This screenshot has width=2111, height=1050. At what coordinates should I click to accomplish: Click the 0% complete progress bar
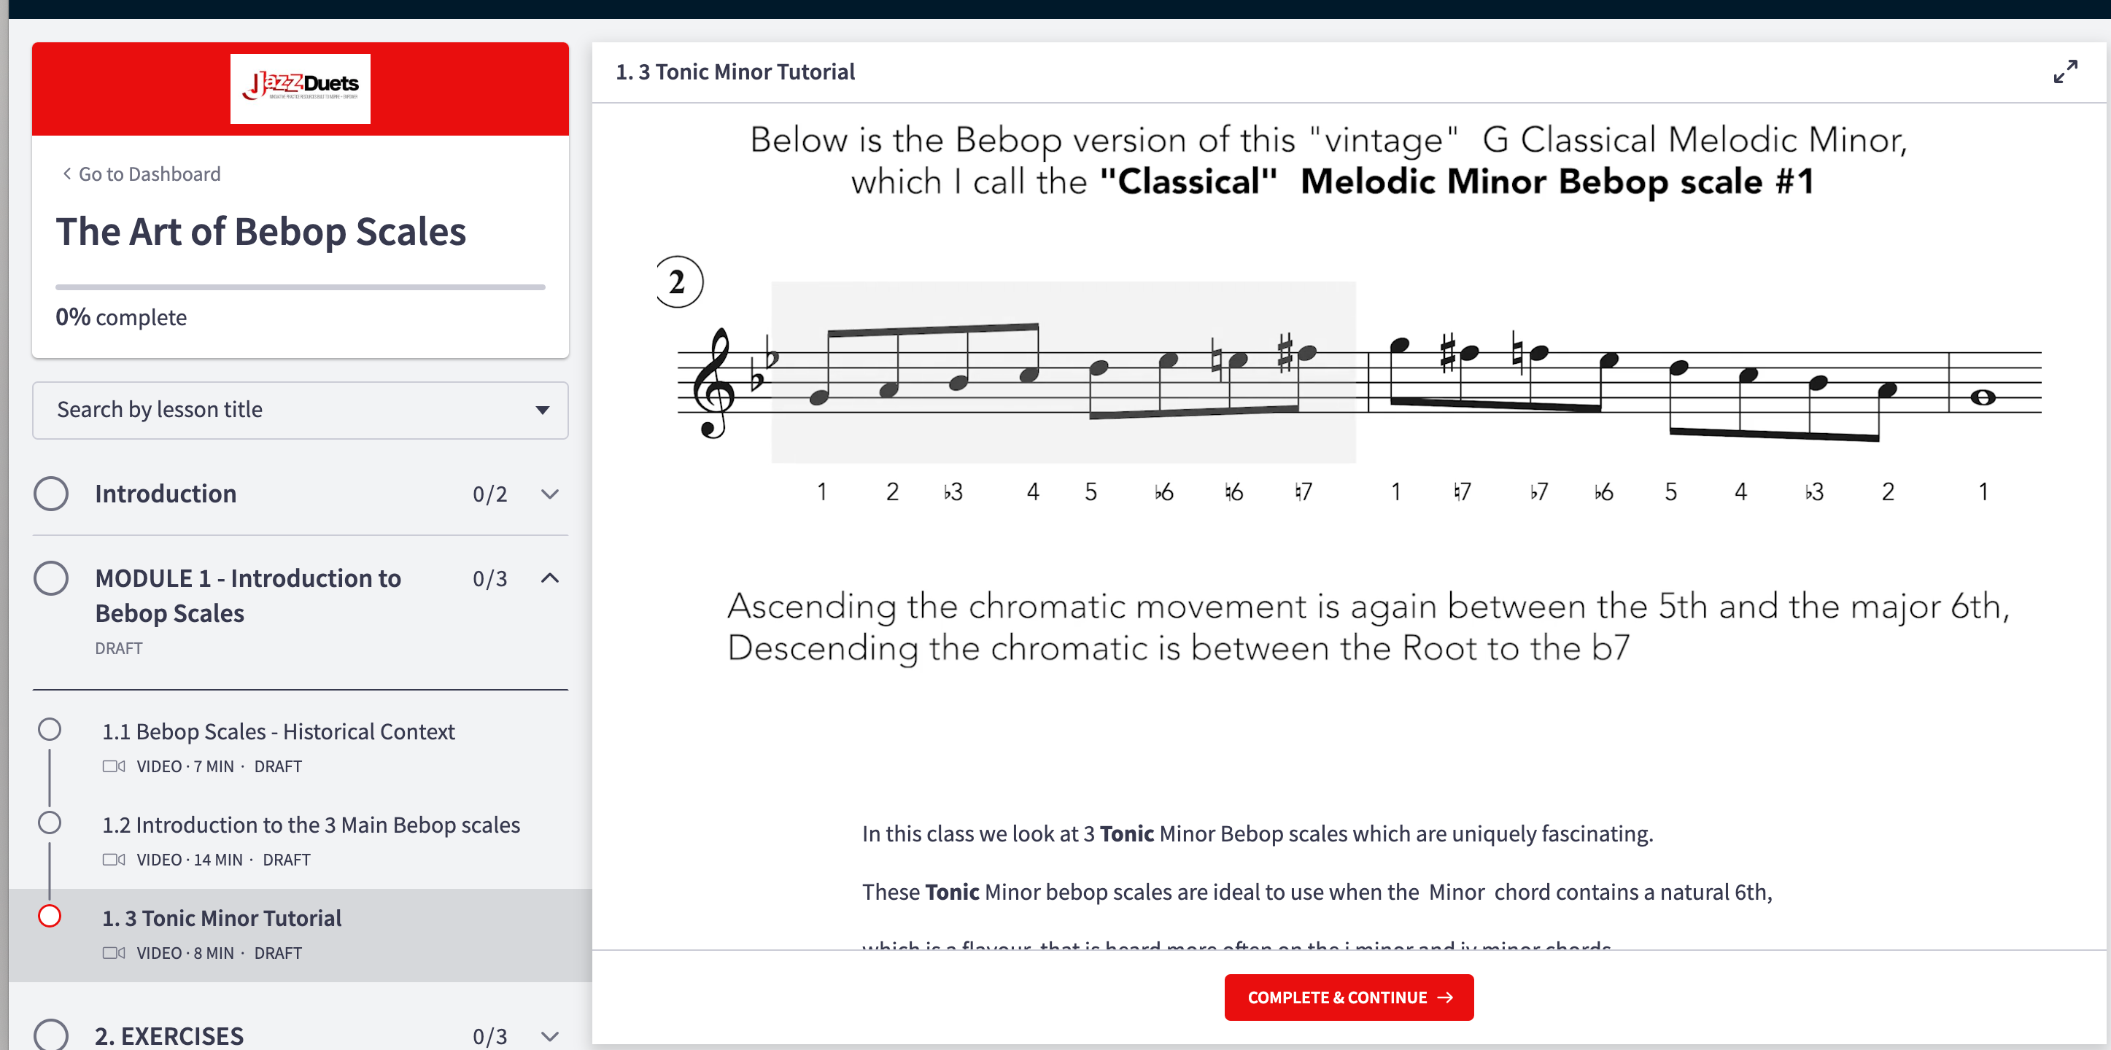pyautogui.click(x=300, y=287)
